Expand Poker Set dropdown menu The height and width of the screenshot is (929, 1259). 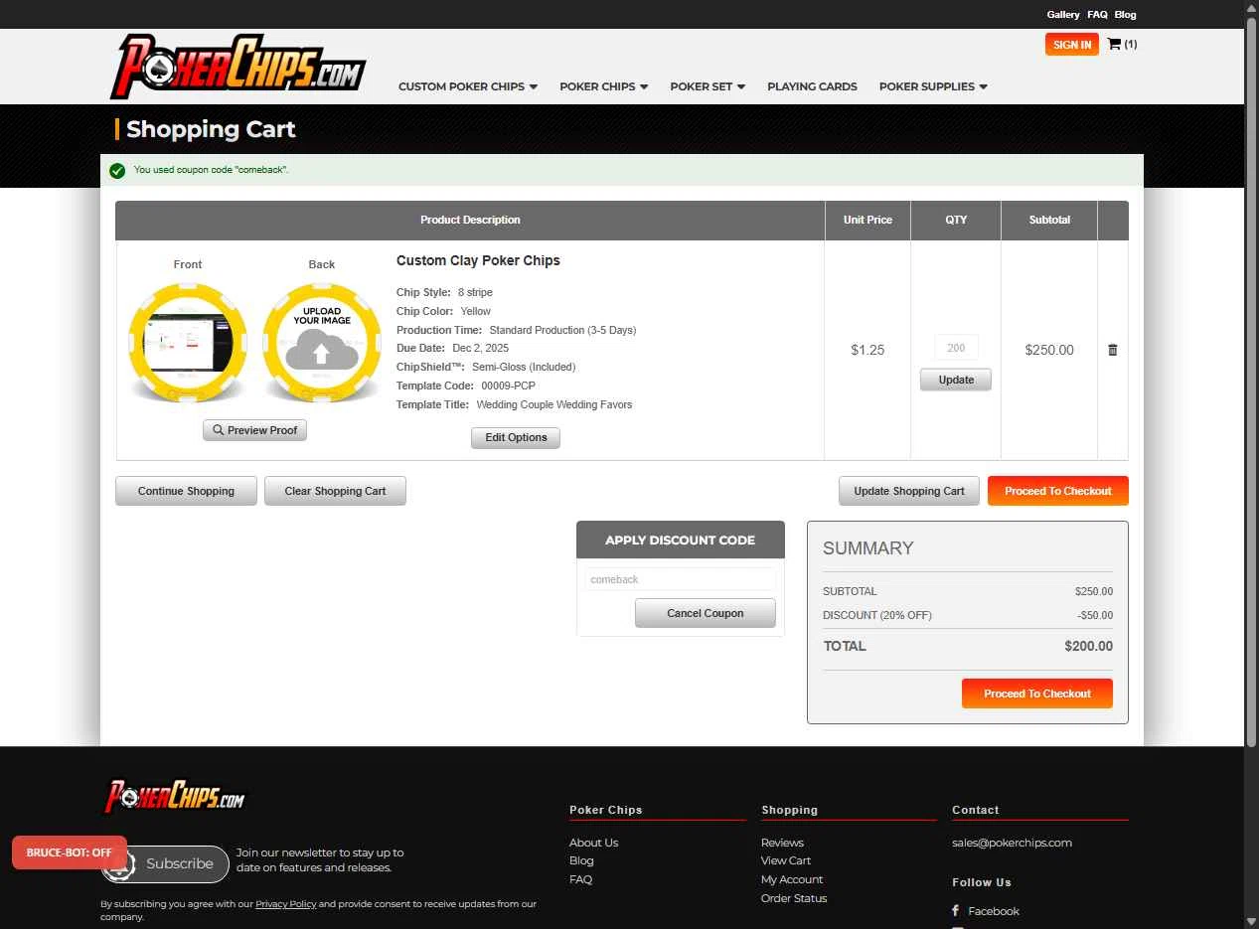(x=708, y=86)
